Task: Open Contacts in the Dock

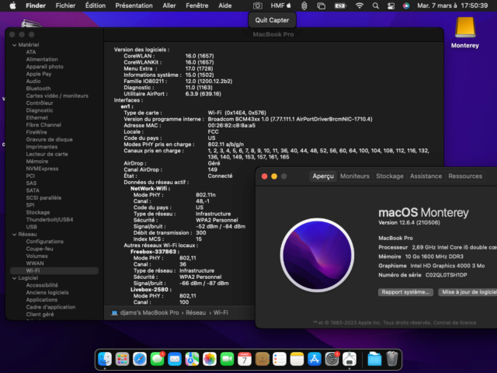Action: (x=262, y=359)
